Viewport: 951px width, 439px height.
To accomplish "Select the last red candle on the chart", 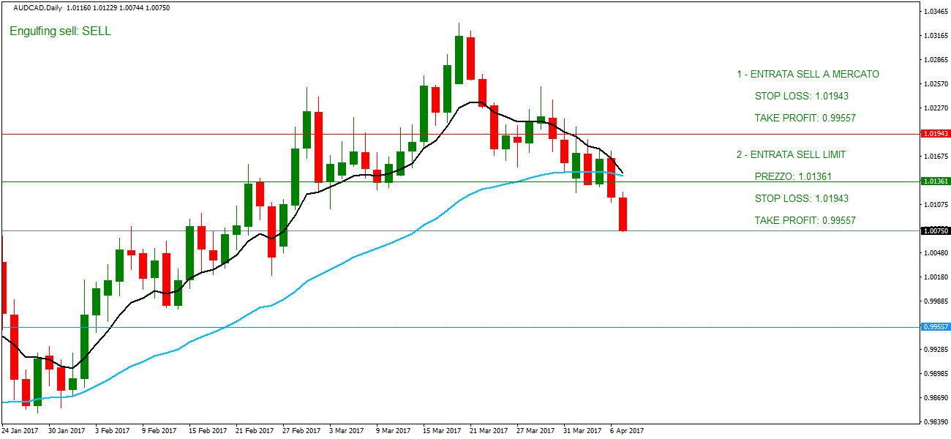I will click(x=623, y=214).
